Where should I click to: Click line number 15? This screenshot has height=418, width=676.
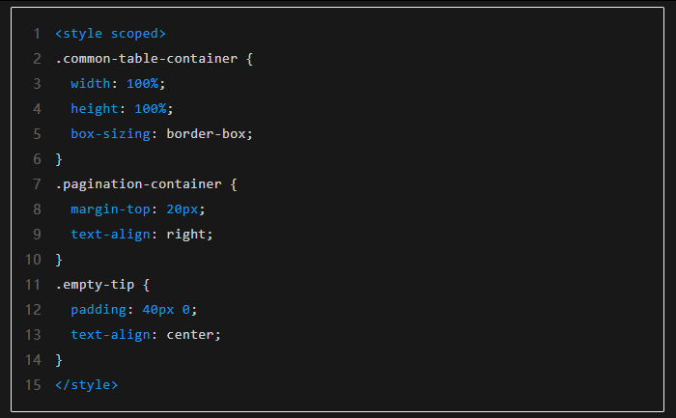point(33,385)
